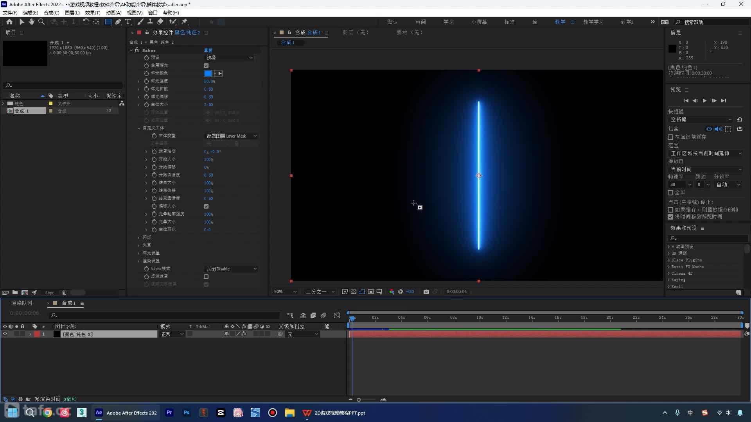Open composition mini-flowchart in timeline
This screenshot has width=751, height=422.
290,315
